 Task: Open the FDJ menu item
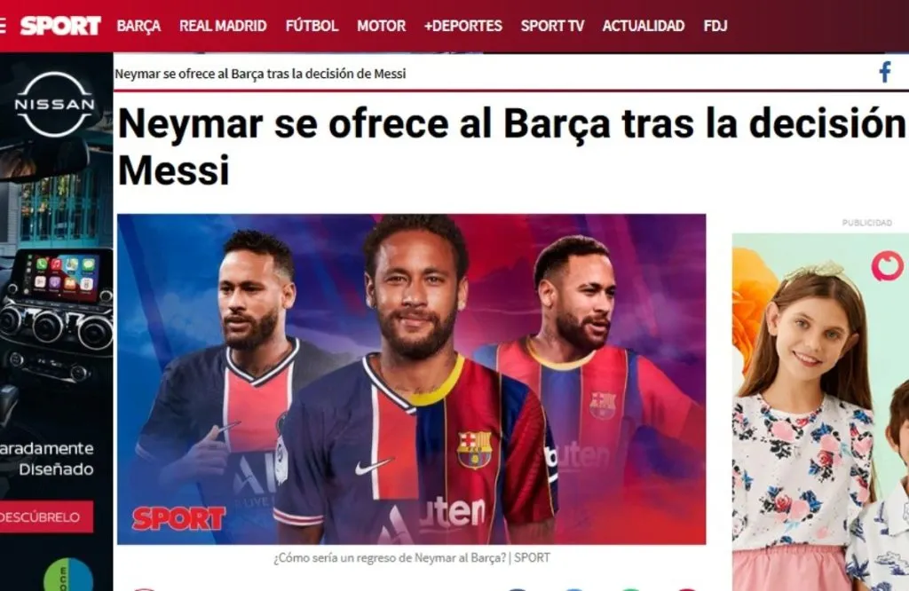tap(715, 26)
